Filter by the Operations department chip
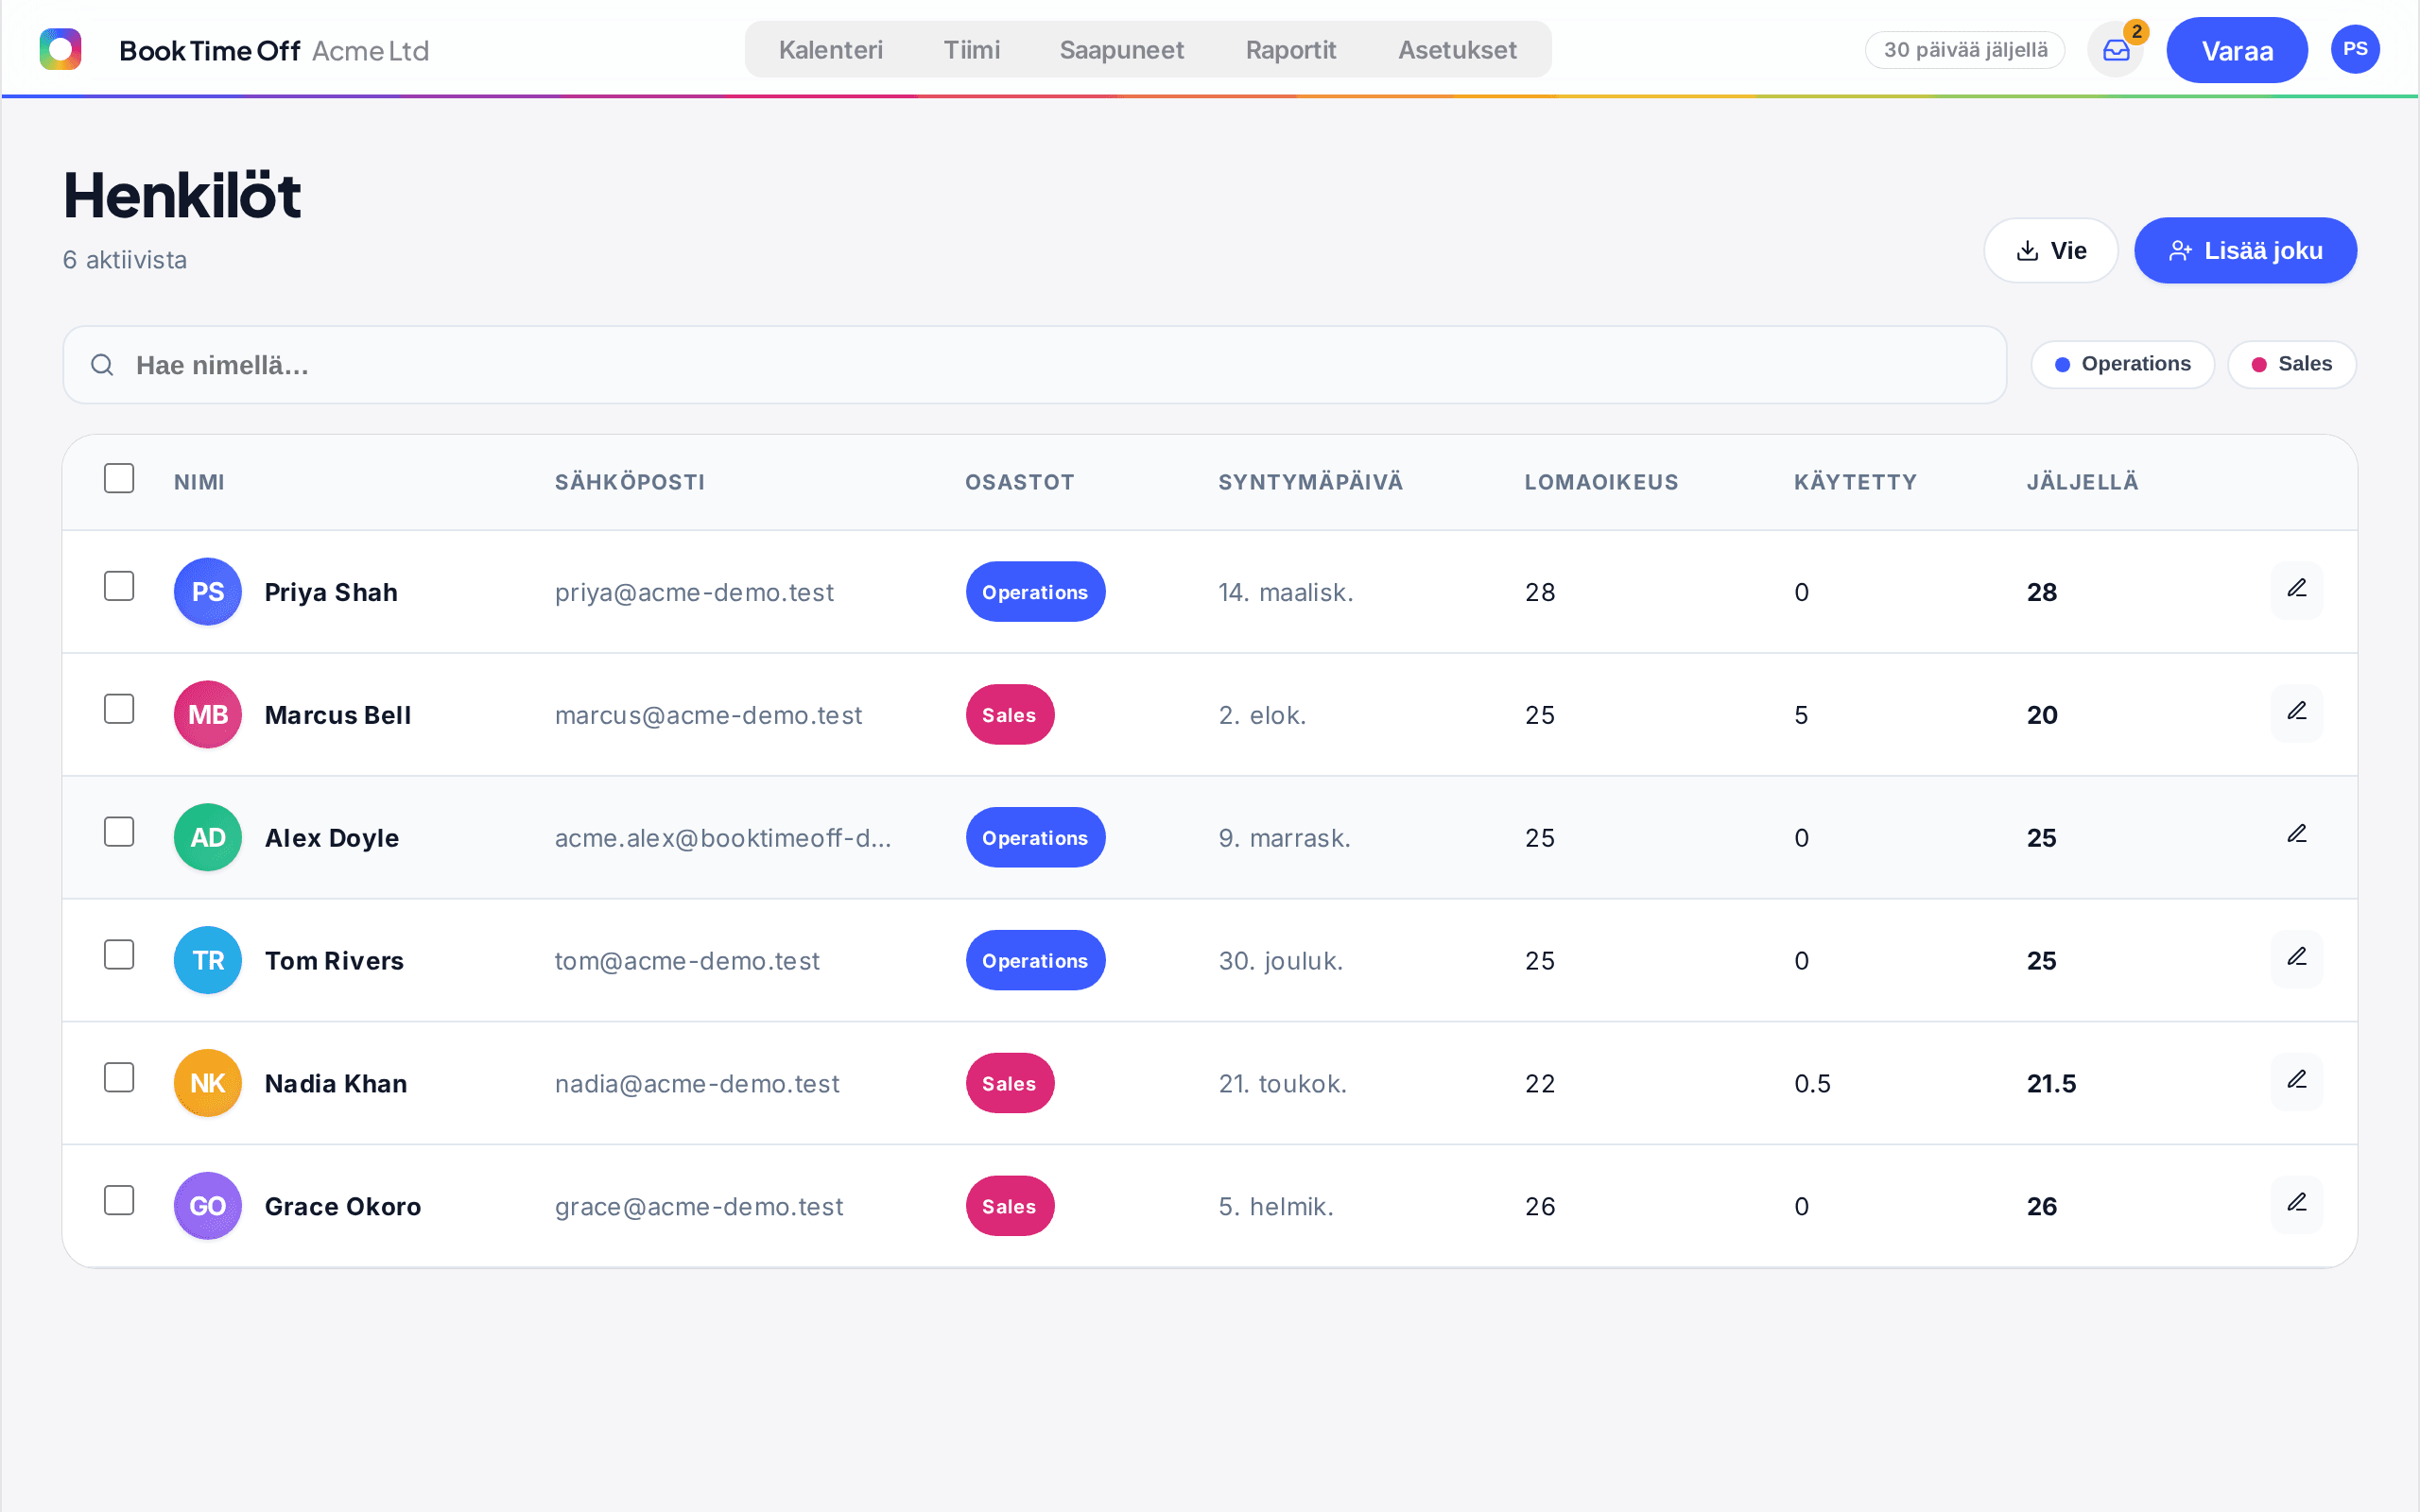This screenshot has height=1512, width=2420. (2122, 364)
